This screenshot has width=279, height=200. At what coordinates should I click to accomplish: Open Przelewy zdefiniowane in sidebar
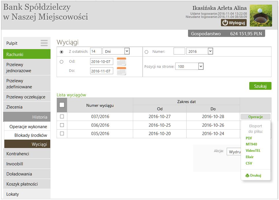pos(27,84)
